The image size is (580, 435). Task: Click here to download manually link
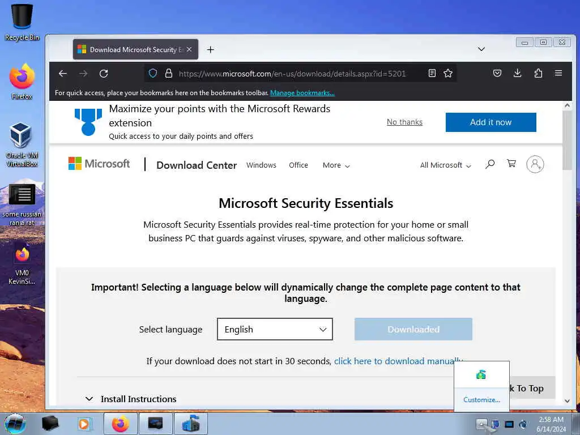398,361
